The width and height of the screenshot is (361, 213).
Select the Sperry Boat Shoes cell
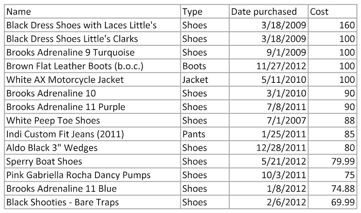click(93, 161)
